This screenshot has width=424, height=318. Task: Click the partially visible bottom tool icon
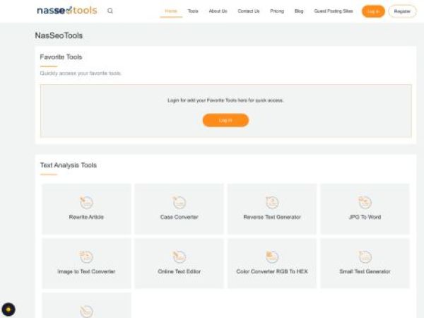[86, 311]
